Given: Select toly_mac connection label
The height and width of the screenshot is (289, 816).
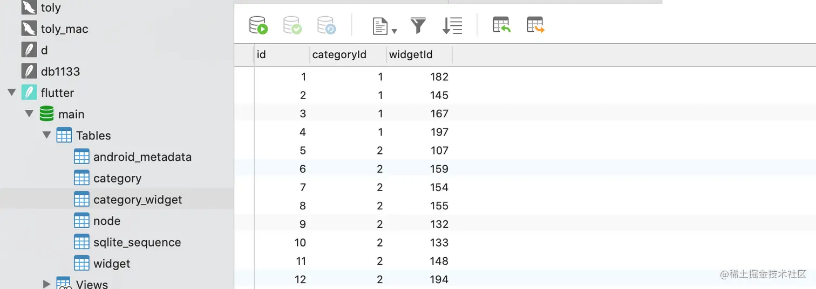Looking at the screenshot, I should (64, 29).
